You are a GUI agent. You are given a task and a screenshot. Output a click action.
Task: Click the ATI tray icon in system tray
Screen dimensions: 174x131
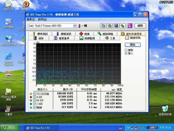coord(152,128)
